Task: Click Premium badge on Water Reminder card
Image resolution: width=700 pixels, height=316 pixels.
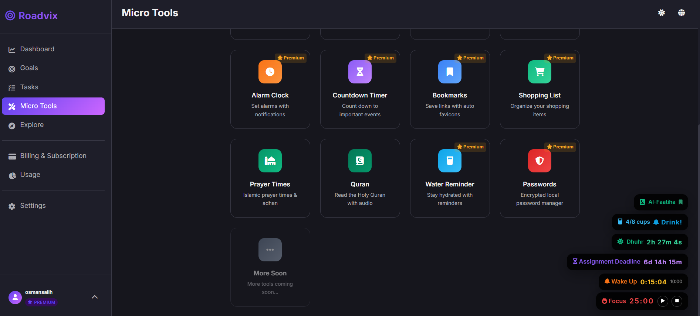Action: pos(470,147)
